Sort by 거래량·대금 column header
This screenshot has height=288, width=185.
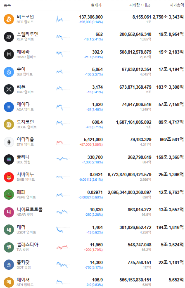[x=140, y=5]
